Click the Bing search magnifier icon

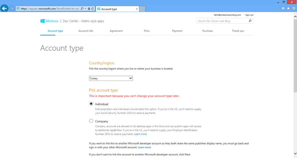click(x=250, y=21)
